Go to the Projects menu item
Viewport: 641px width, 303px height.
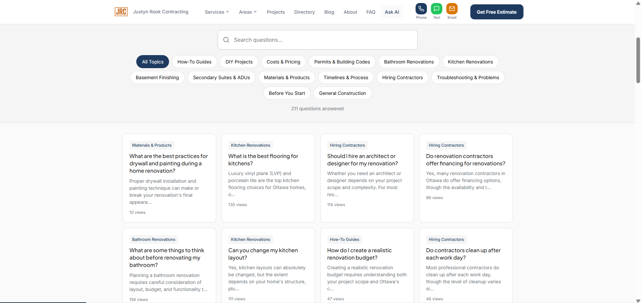(276, 12)
